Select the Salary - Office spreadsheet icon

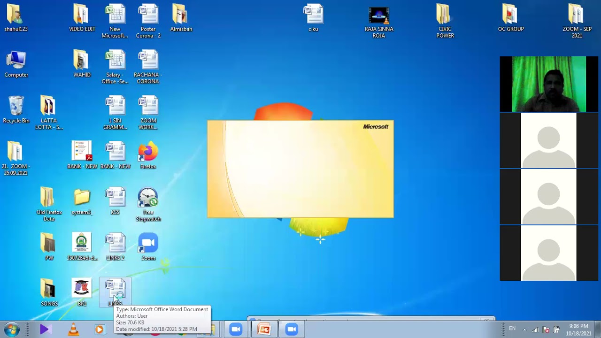click(115, 68)
